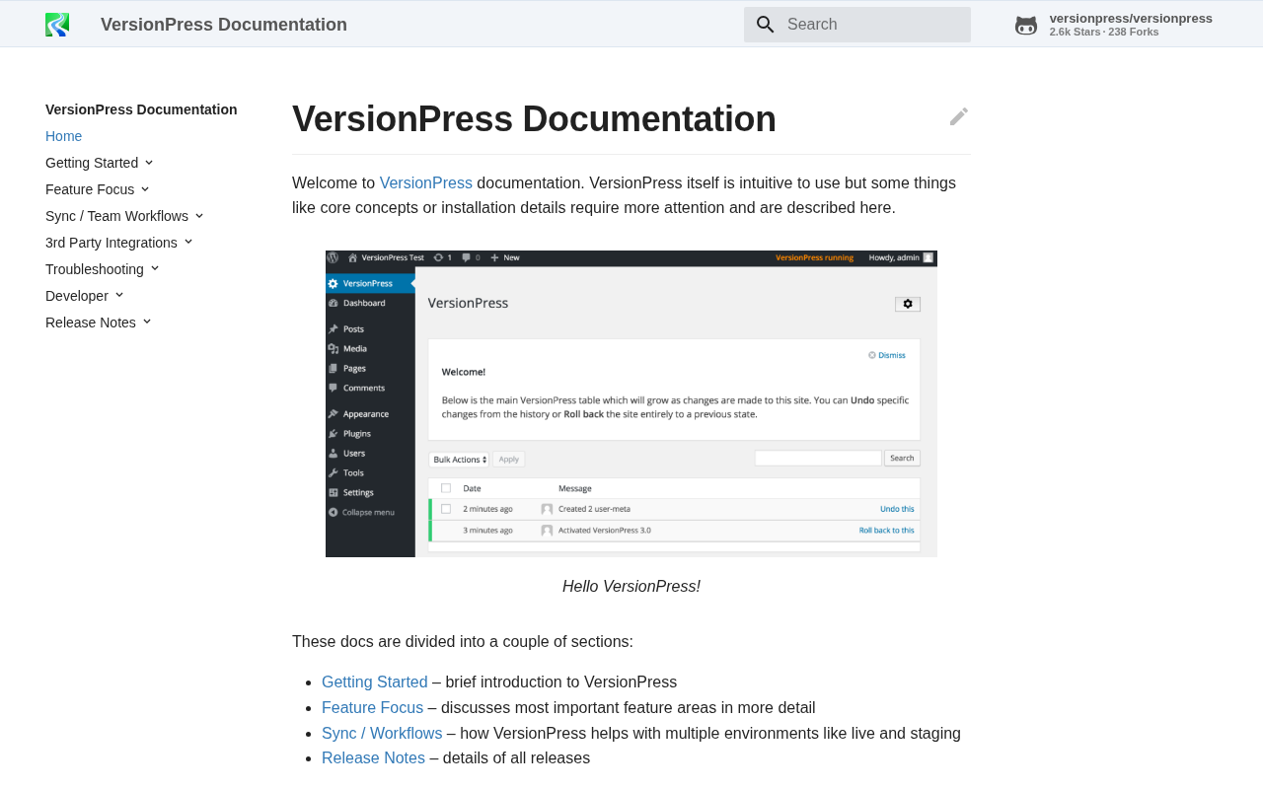Open the VersionPress link in intro
Image resolution: width=1263 pixels, height=789 pixels.
[426, 183]
